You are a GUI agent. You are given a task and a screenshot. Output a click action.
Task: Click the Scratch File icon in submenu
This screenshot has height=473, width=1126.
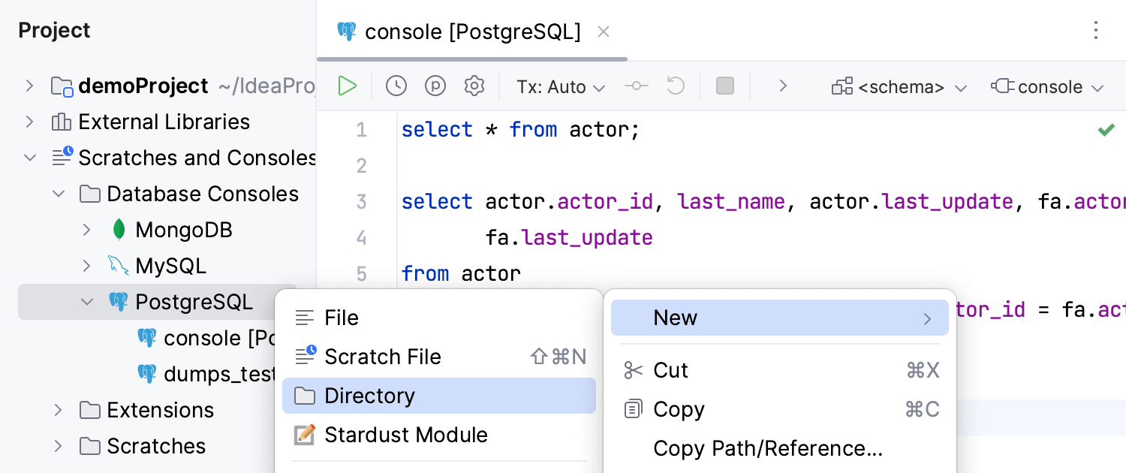coord(305,356)
